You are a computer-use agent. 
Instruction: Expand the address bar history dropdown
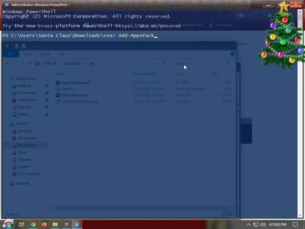(x=154, y=64)
